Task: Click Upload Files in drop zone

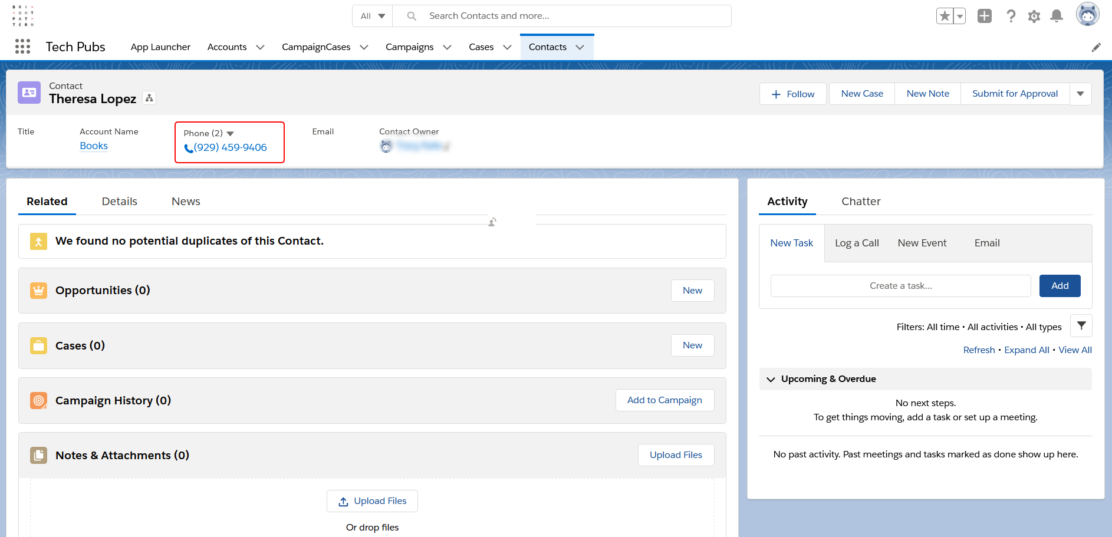Action: tap(373, 501)
